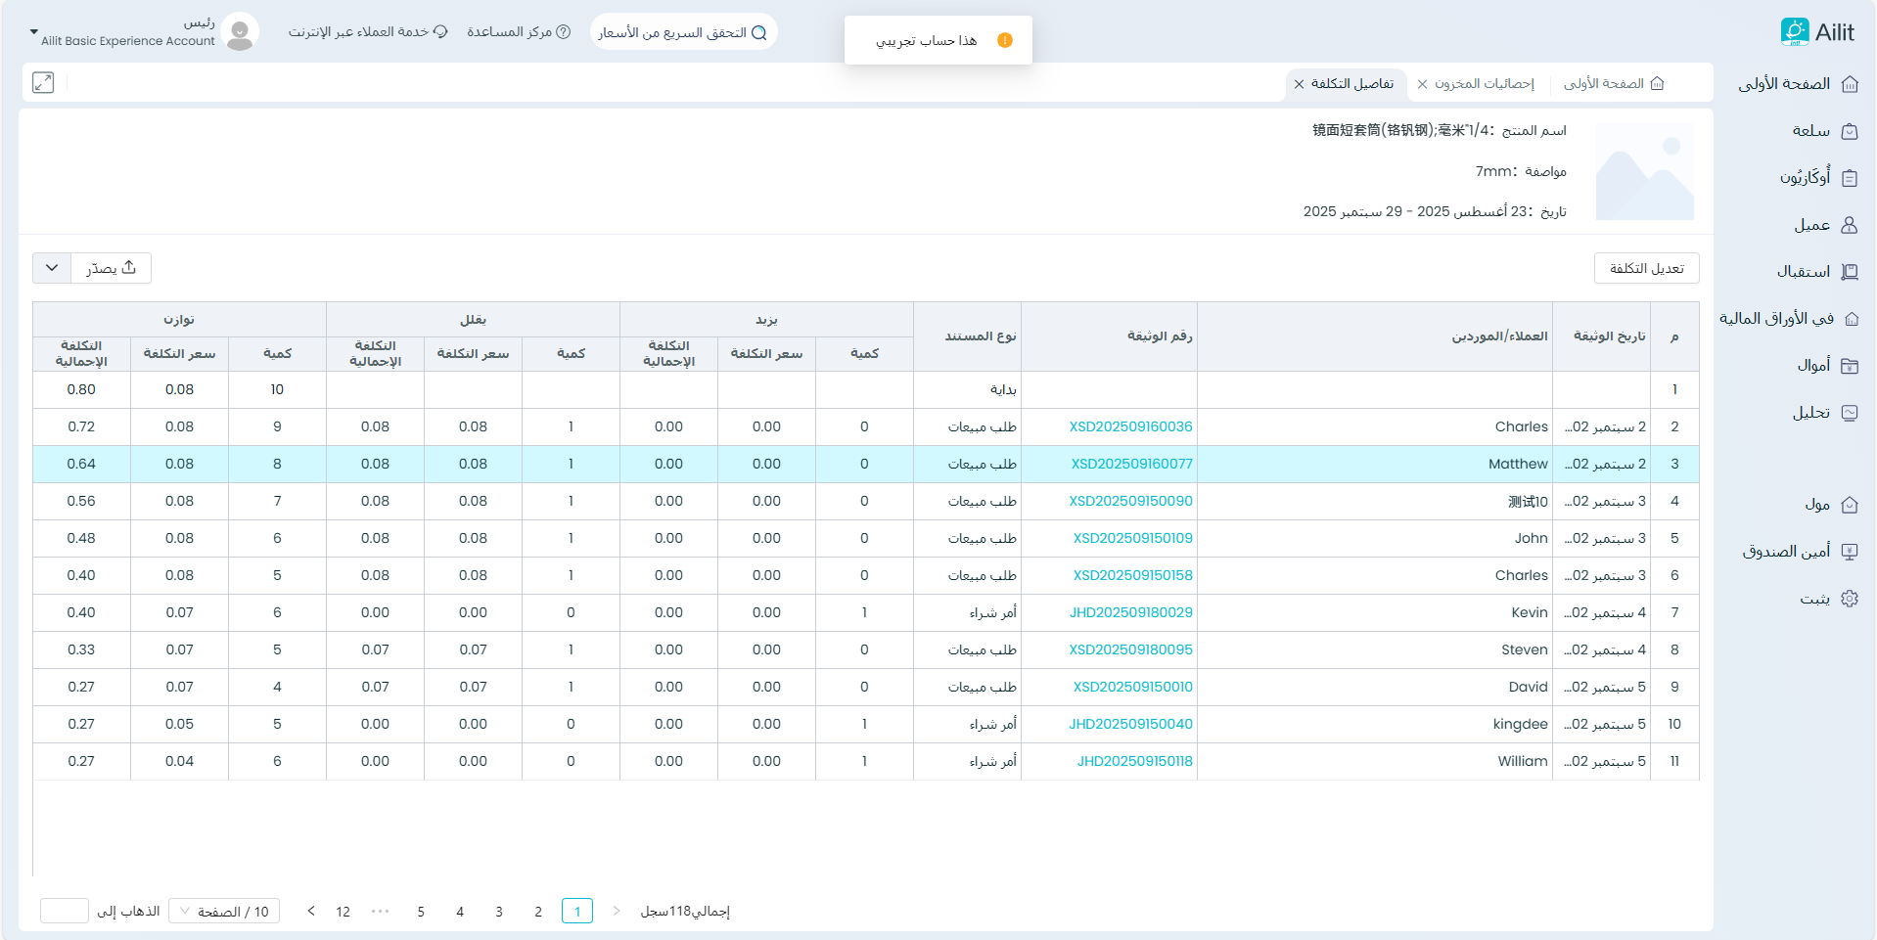Click the go-to-page input field
Screen dimensions: 1877x940
[x=65, y=912]
